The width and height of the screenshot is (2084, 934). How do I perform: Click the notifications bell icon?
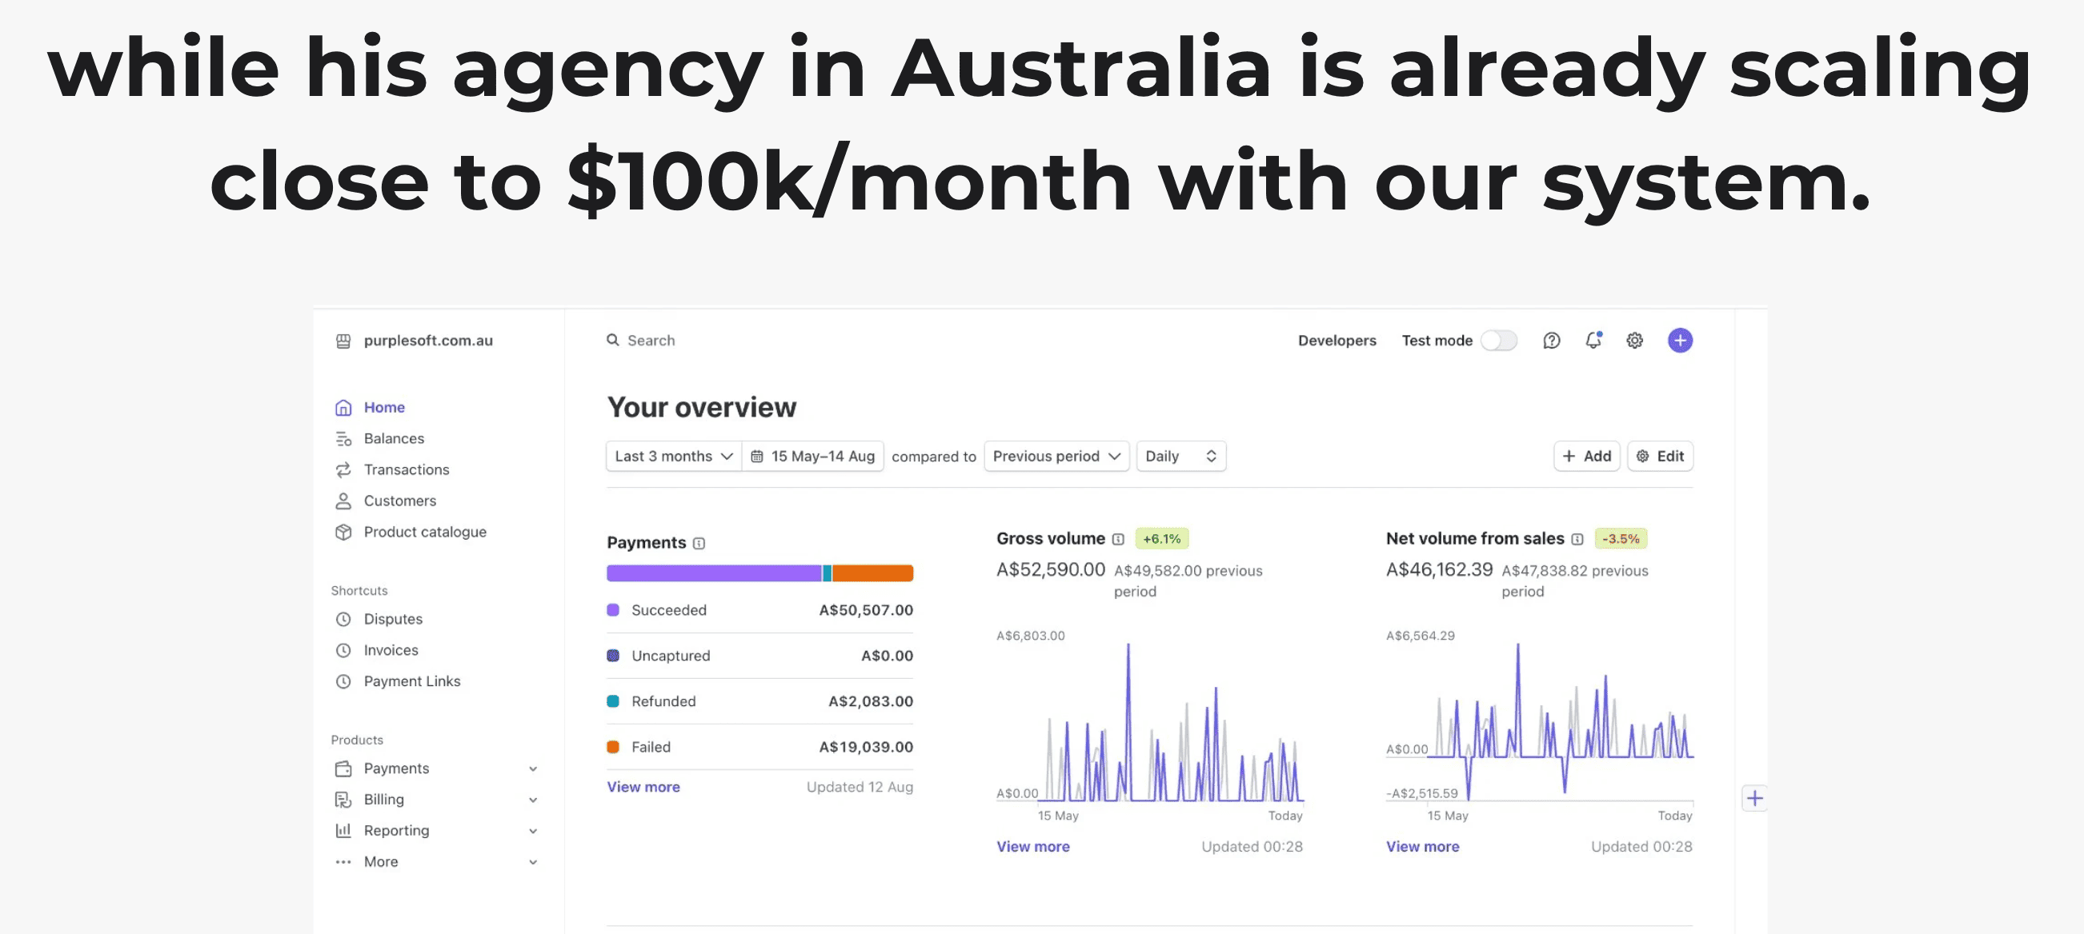click(1592, 341)
